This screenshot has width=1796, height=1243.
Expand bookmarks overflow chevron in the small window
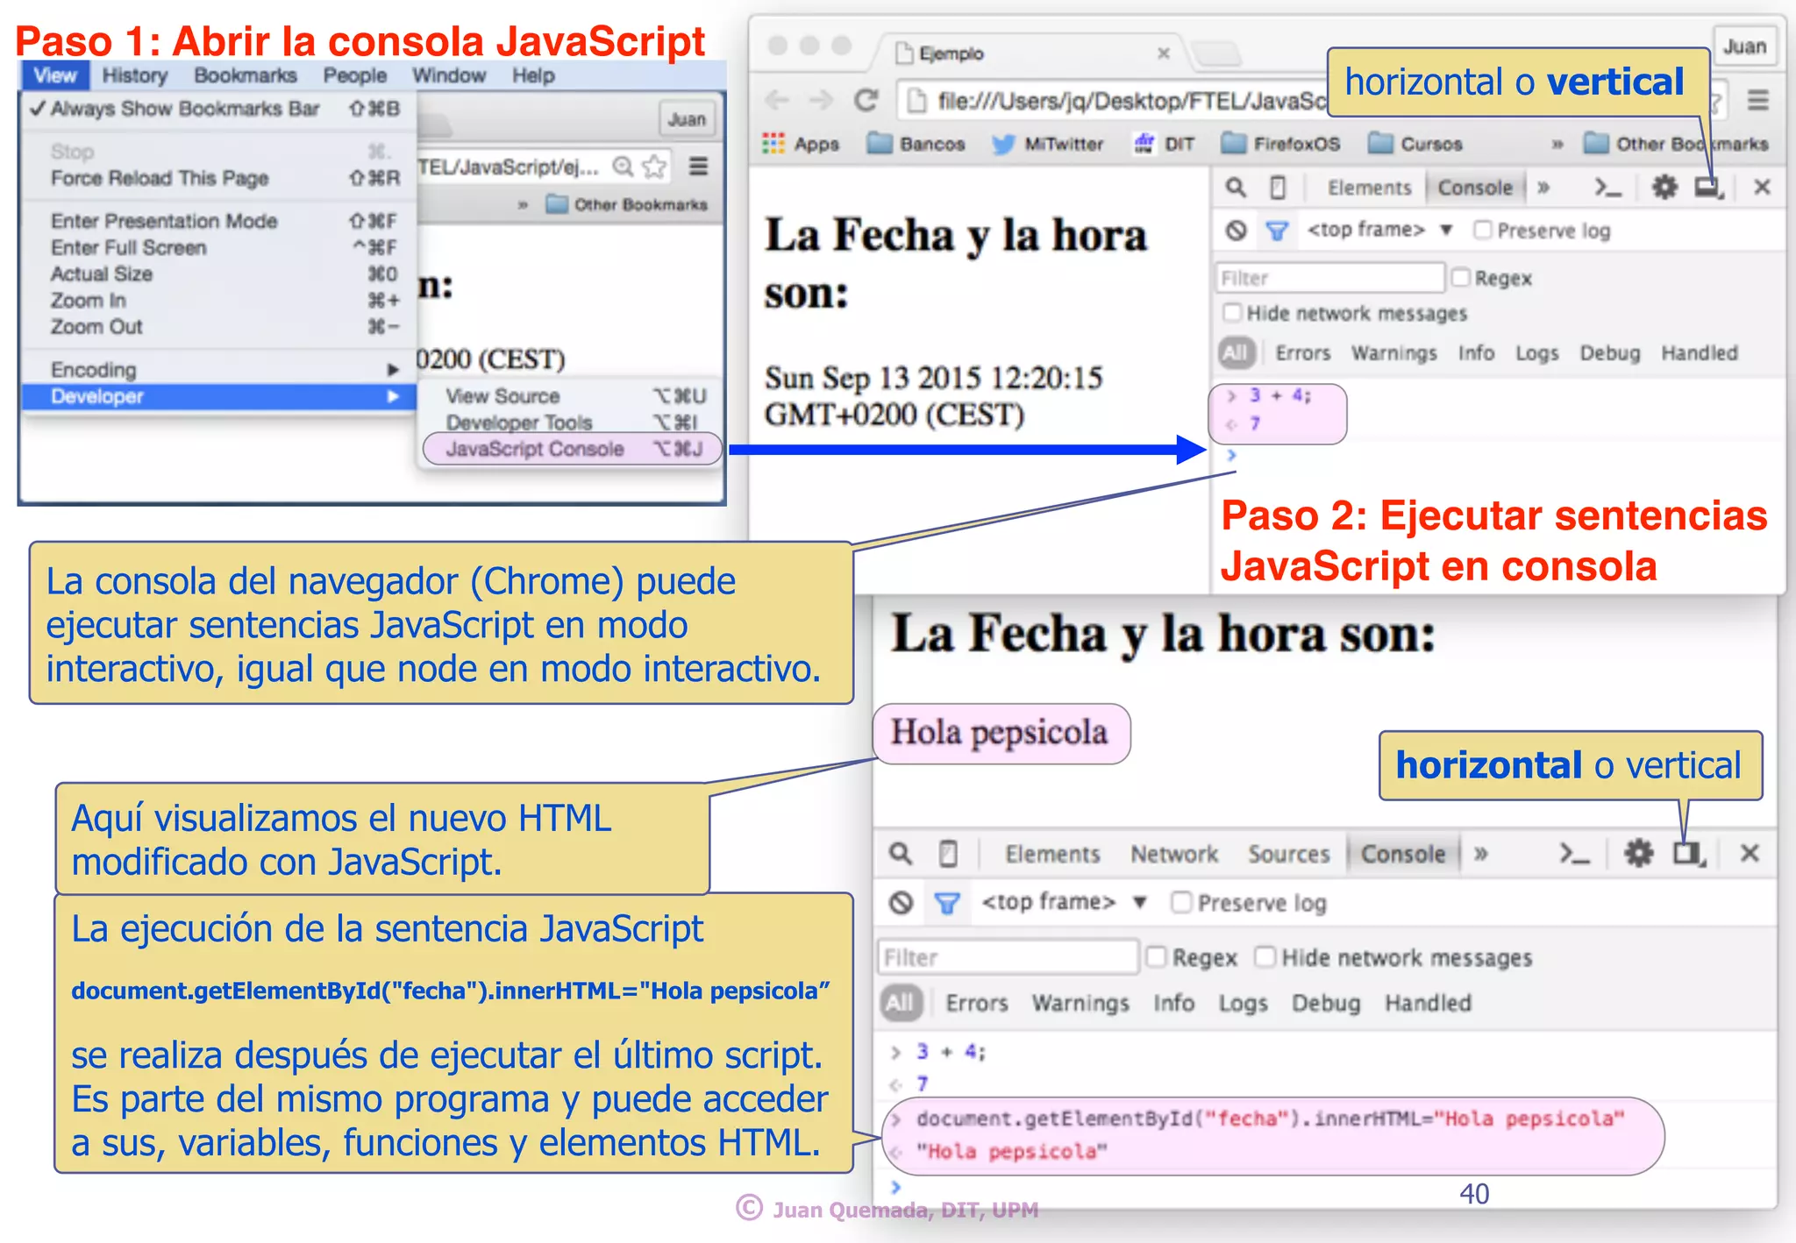523,205
